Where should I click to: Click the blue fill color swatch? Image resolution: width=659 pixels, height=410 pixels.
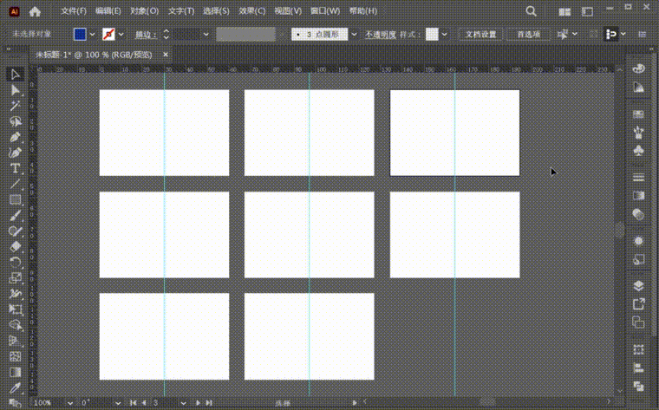80,34
